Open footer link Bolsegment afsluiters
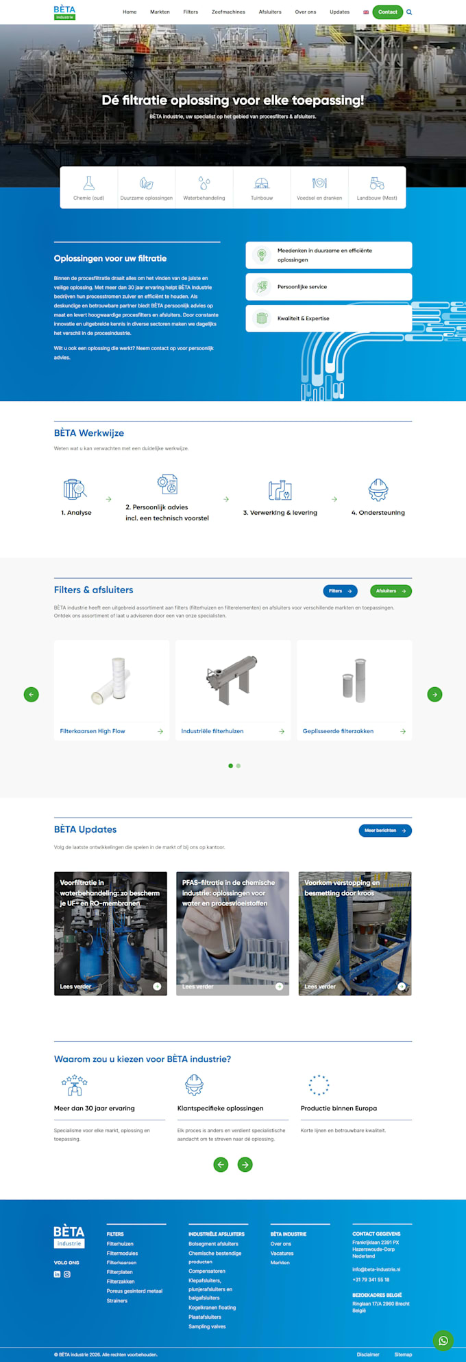 click(x=214, y=1244)
